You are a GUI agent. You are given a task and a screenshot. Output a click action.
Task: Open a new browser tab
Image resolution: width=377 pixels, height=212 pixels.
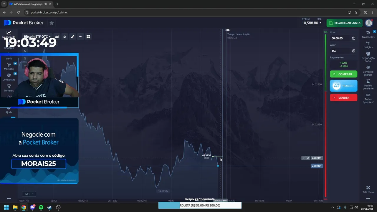57,4
